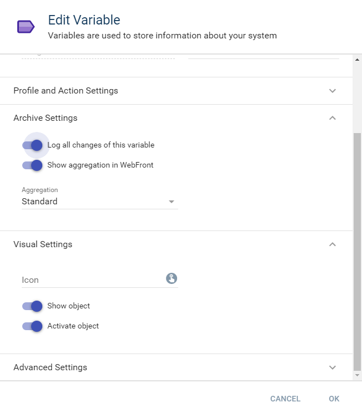Click the scrollbar down arrow
Screen dimensions: 362x417
(x=357, y=376)
